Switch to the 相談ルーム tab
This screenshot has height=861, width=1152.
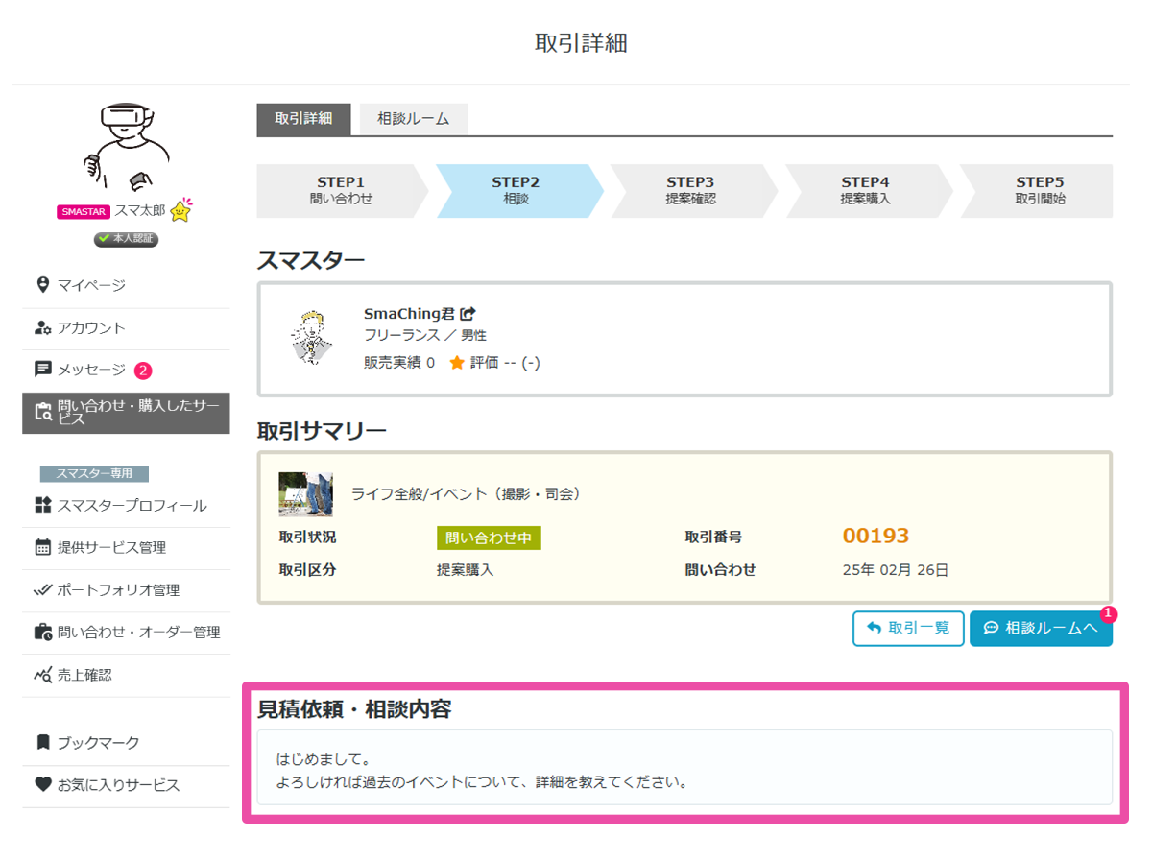coord(413,119)
